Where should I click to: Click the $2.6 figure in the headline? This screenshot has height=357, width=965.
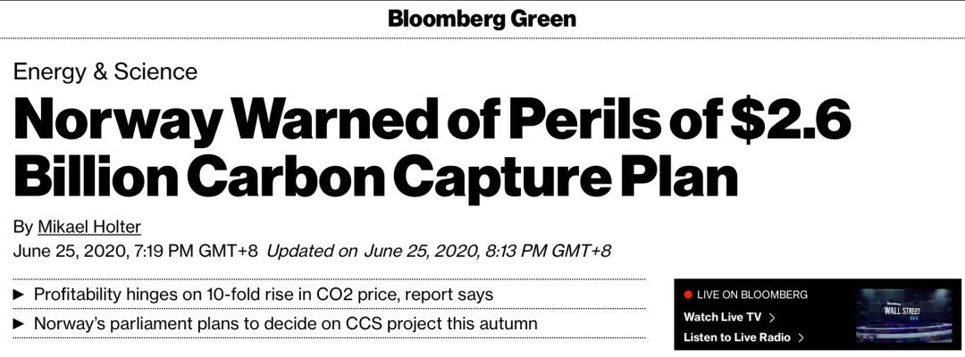(791, 120)
